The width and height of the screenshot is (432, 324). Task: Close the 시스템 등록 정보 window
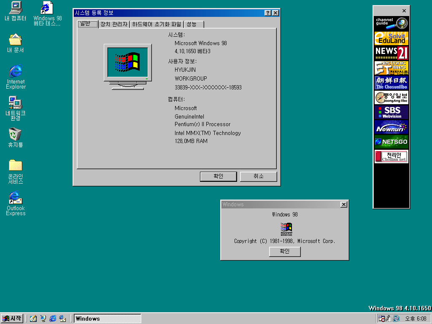275,13
